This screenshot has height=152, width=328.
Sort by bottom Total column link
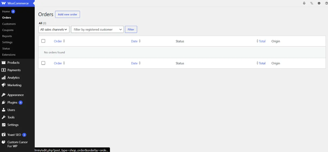coord(262,63)
